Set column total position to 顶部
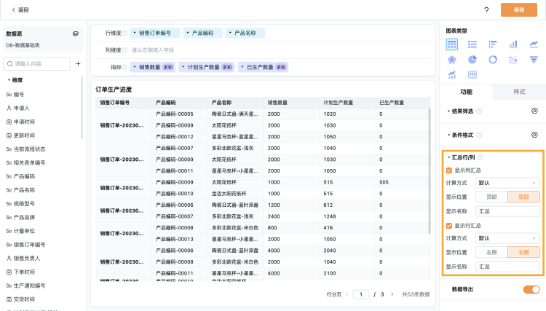 click(491, 196)
